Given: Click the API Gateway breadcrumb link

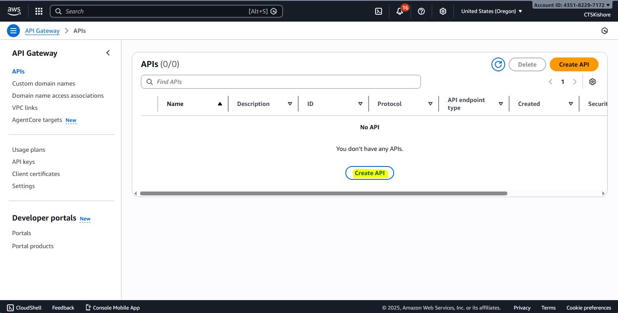Looking at the screenshot, I should (42, 31).
